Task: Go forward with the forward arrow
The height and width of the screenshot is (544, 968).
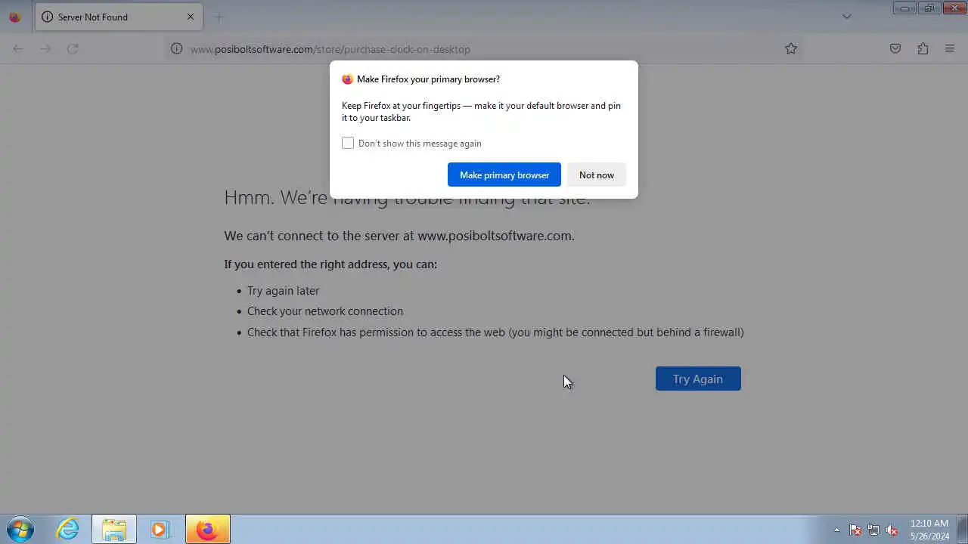Action: click(x=45, y=48)
